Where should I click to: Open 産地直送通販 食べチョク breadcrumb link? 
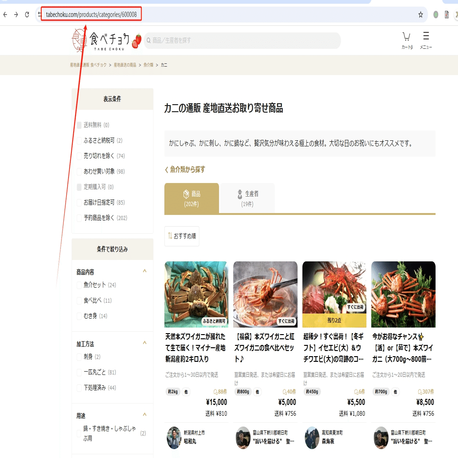click(x=88, y=65)
